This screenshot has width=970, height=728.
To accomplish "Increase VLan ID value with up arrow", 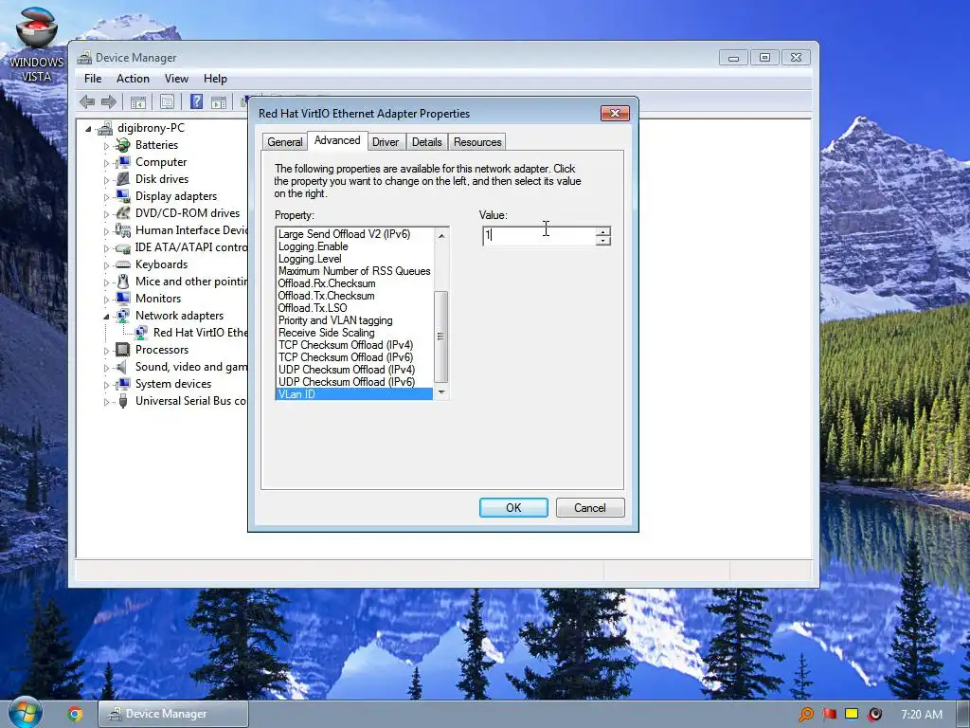I will pyautogui.click(x=603, y=231).
